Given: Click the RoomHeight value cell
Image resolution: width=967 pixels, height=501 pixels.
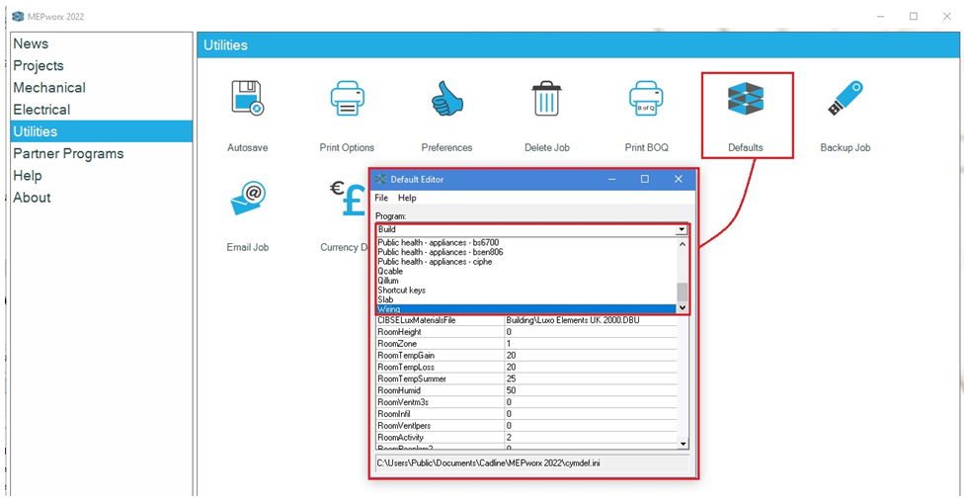Looking at the screenshot, I should (x=591, y=332).
